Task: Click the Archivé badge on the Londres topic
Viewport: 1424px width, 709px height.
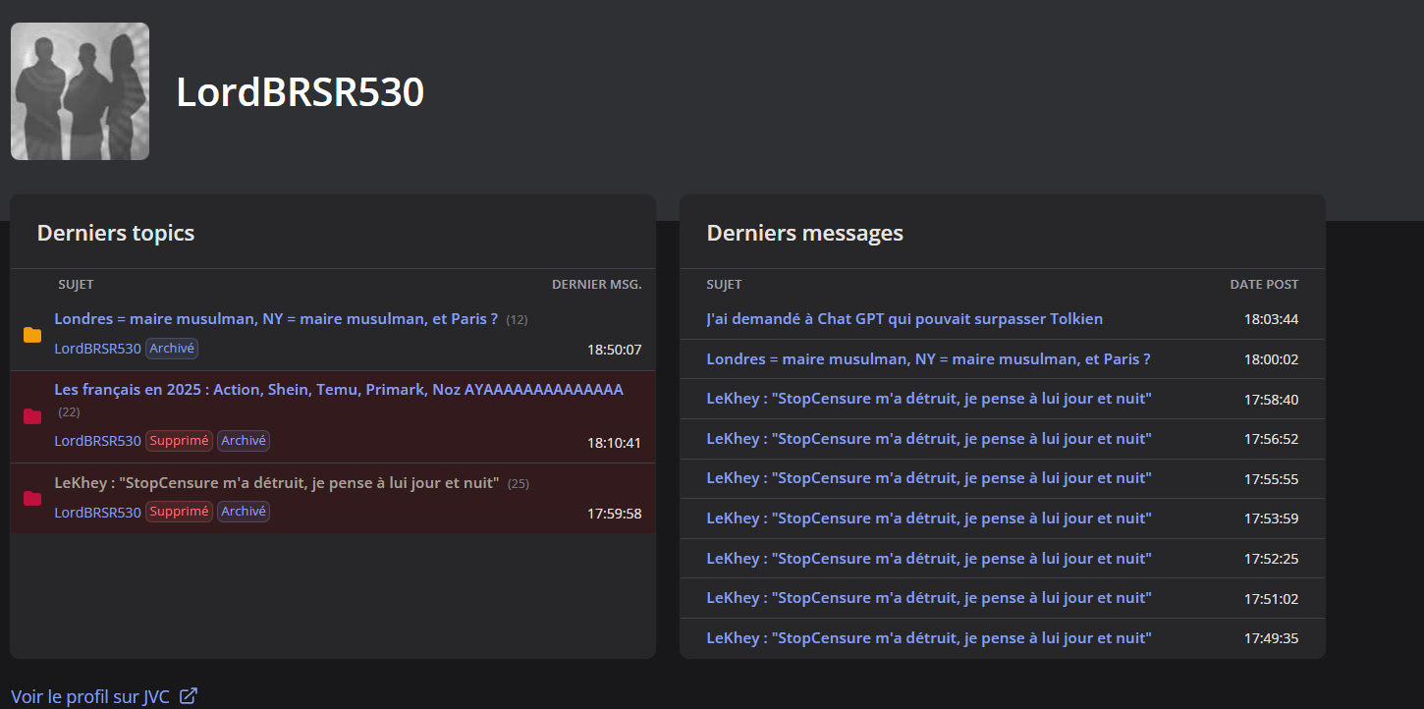Action: click(173, 348)
